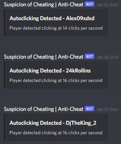Click DjTheKing_2 16 clicks per second description
Screen dimensions: 121x144
pyautogui.click(x=56, y=133)
